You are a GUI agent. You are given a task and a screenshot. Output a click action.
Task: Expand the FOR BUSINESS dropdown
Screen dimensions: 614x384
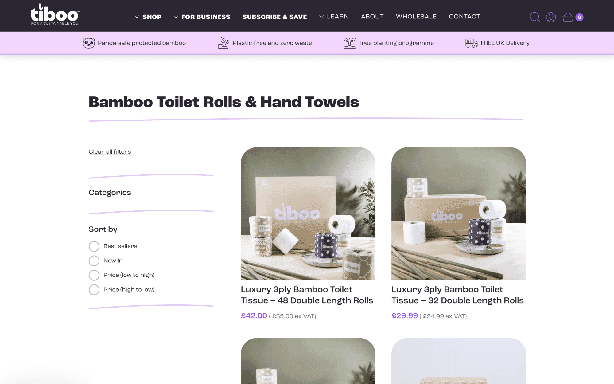tap(202, 17)
